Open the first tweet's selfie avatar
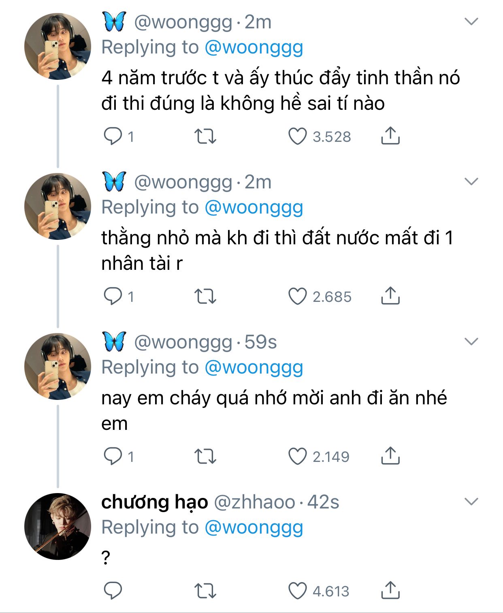 [58, 46]
